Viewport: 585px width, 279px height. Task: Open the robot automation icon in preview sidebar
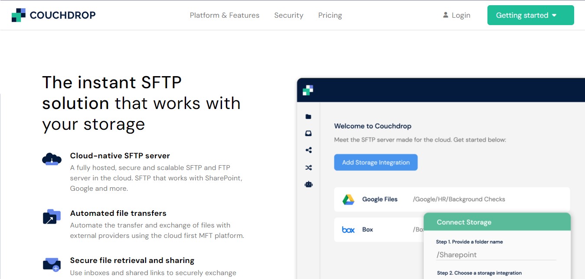308,184
